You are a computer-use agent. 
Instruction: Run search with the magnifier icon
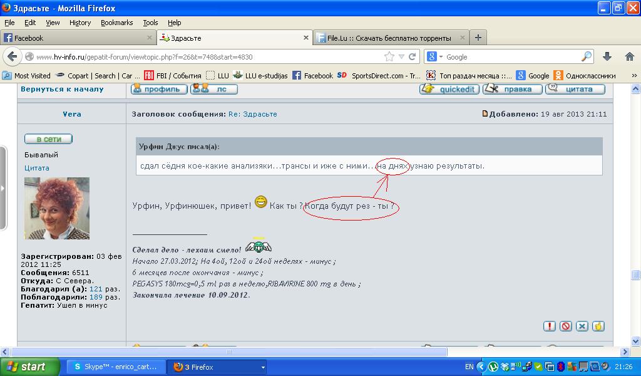[587, 56]
